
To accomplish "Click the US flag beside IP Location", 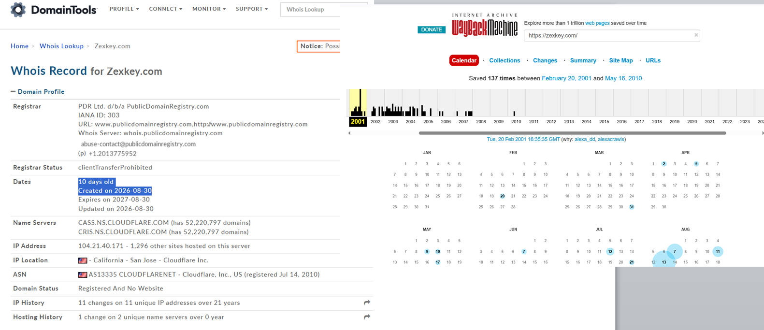I will pos(83,260).
